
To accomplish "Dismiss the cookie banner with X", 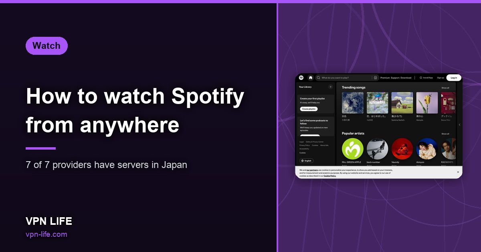I will point(458,172).
